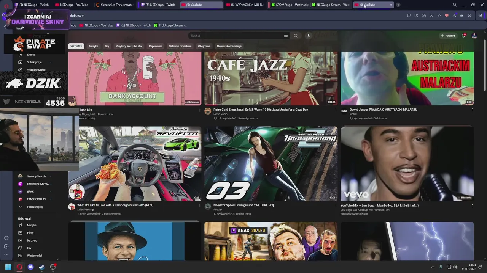The width and height of the screenshot is (487, 273).
Task: Focus the YouTube 'Szukaj' search field
Action: click(236, 36)
